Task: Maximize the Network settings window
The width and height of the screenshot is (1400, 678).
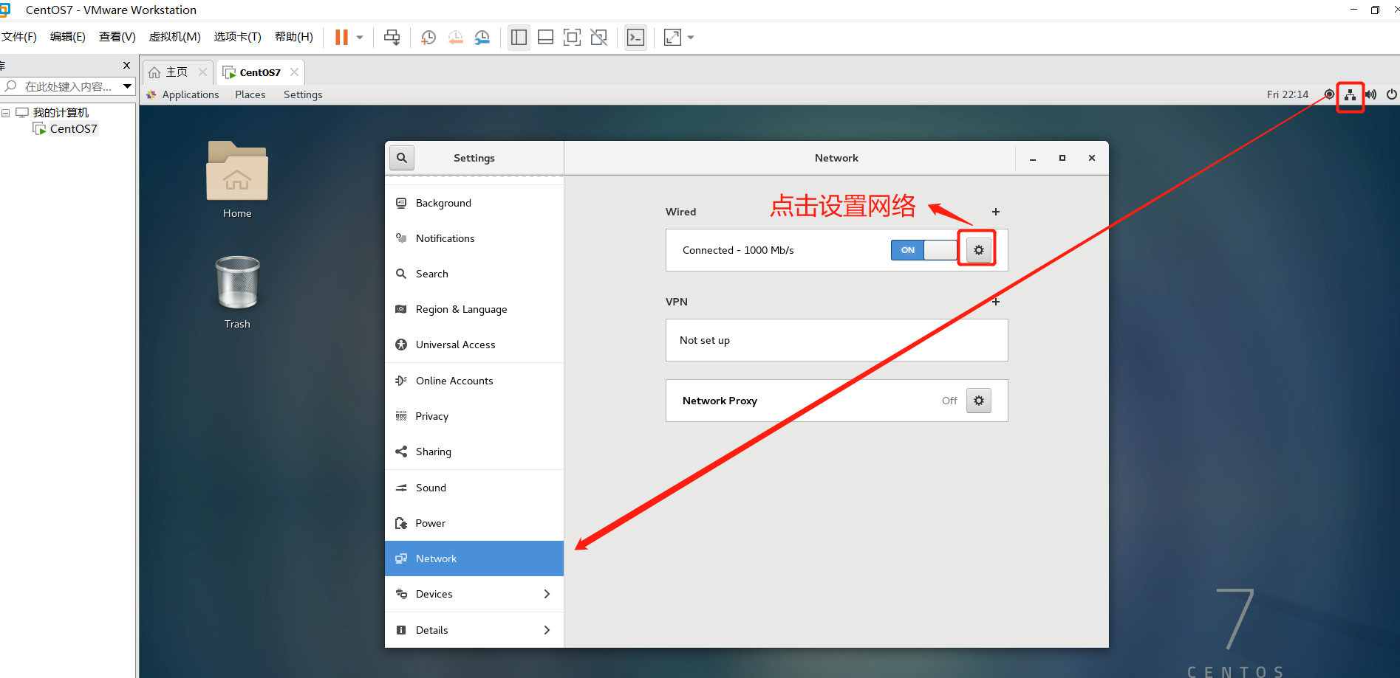Action: pyautogui.click(x=1062, y=158)
